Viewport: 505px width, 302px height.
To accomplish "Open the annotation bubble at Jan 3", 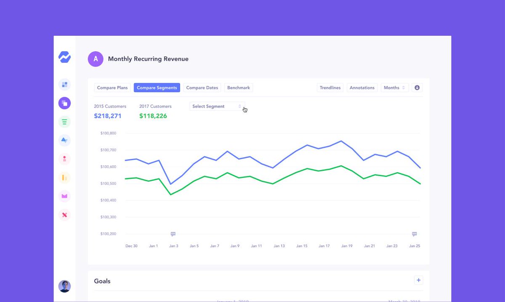I will [173, 234].
